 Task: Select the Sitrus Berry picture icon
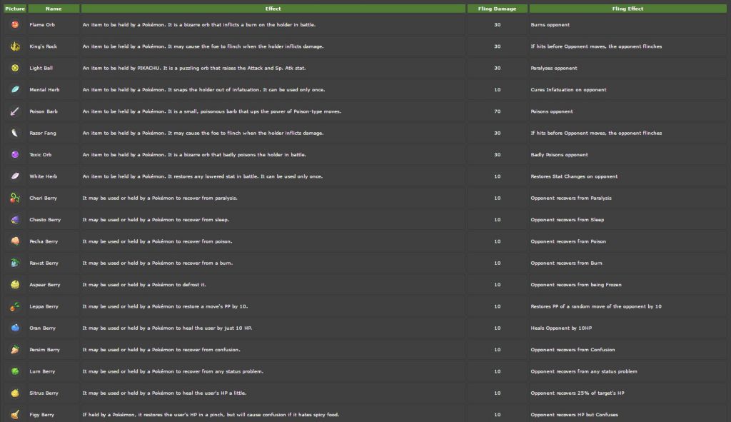[x=15, y=393]
